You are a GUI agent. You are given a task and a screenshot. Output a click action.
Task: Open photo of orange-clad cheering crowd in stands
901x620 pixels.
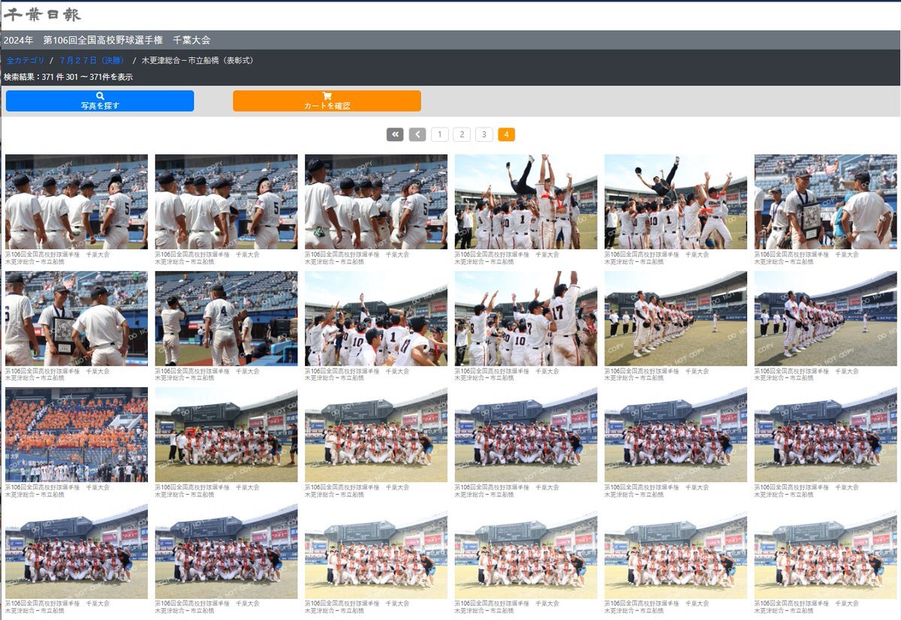point(77,435)
